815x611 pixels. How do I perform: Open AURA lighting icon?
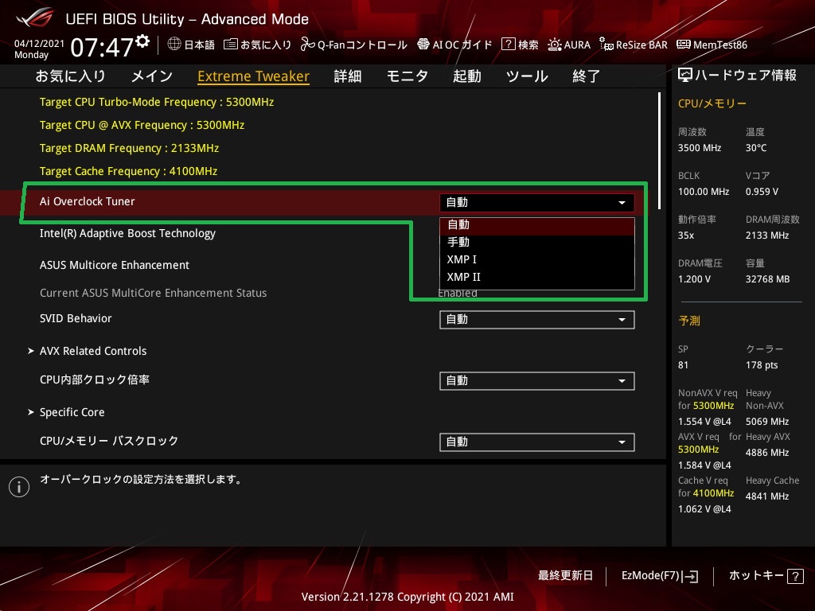click(554, 45)
